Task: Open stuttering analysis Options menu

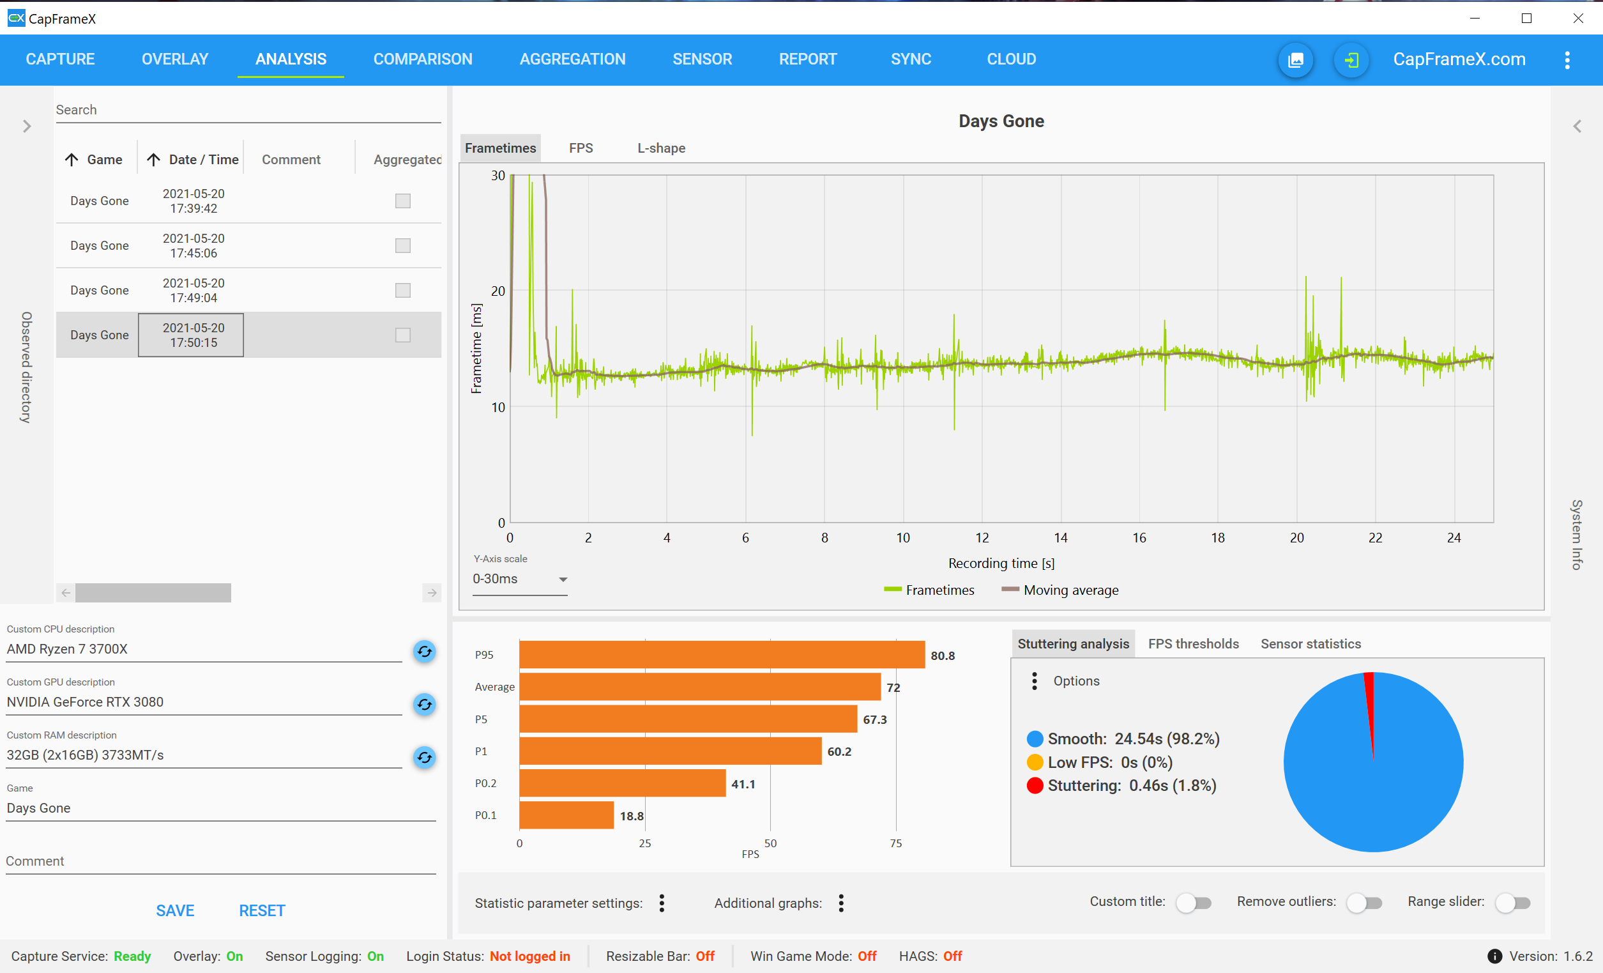Action: click(1035, 681)
